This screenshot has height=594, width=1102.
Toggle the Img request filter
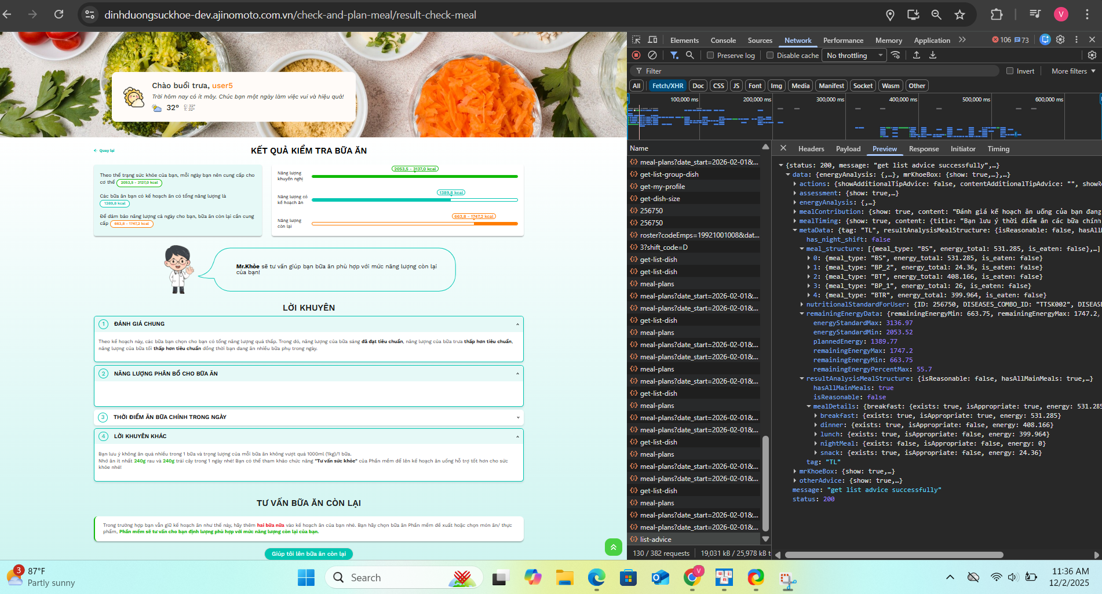tap(776, 86)
